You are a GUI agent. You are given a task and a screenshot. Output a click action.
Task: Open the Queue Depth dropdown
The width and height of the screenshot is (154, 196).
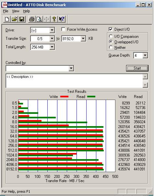tap(145, 55)
